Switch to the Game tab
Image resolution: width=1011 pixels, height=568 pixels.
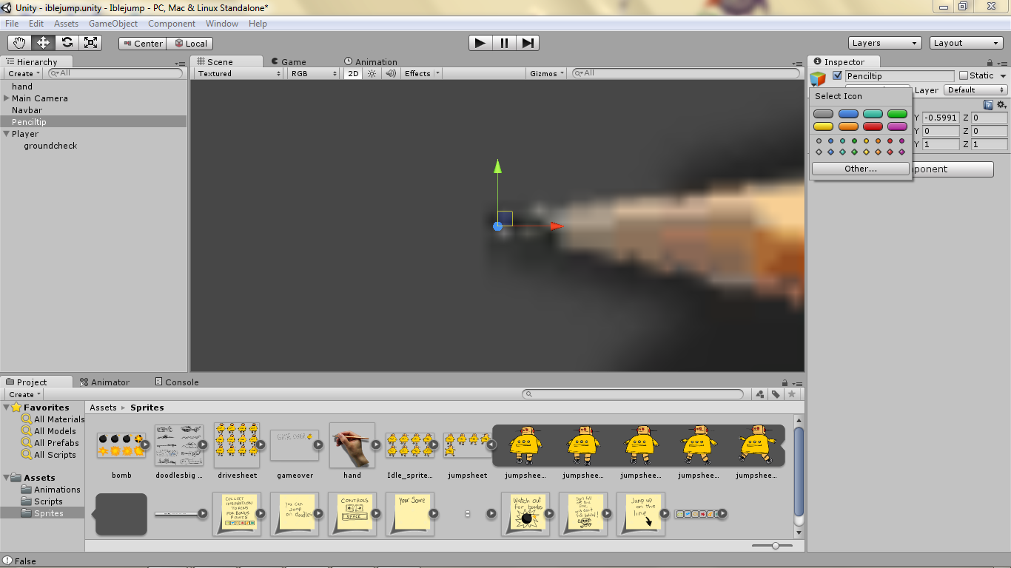[292, 61]
